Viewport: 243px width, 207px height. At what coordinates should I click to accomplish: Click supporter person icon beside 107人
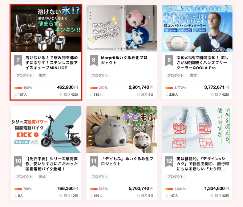coord(16,94)
